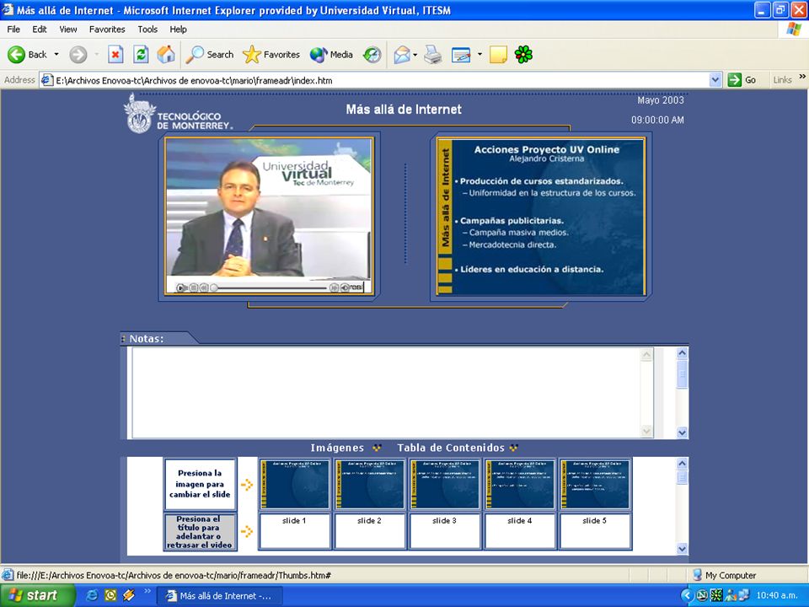Click the thumbnails frame scroll-up arrow
The width and height of the screenshot is (809, 607).
(x=682, y=464)
